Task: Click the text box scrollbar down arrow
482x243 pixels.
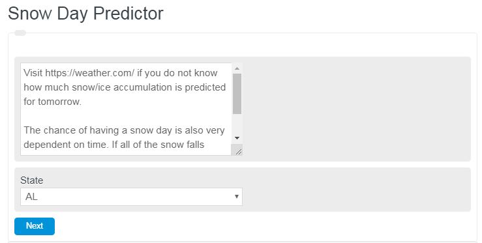Action: pyautogui.click(x=237, y=138)
